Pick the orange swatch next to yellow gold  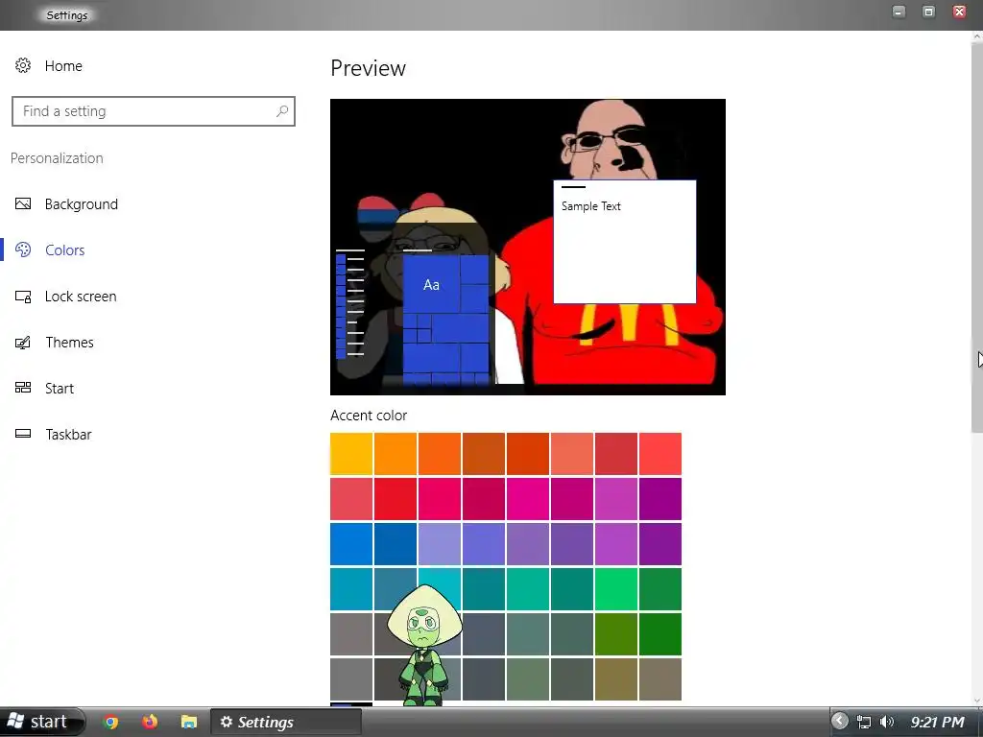(x=396, y=454)
